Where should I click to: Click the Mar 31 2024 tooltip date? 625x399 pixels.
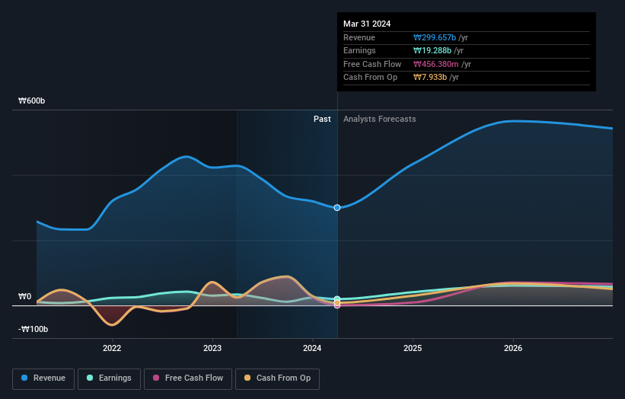click(x=367, y=24)
